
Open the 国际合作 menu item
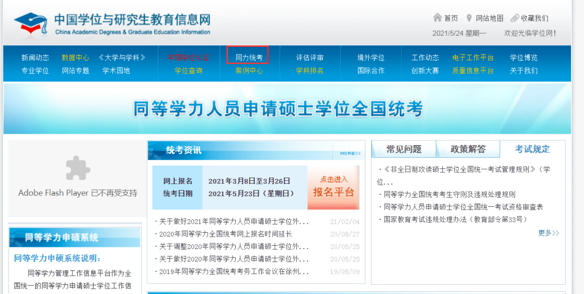click(371, 70)
